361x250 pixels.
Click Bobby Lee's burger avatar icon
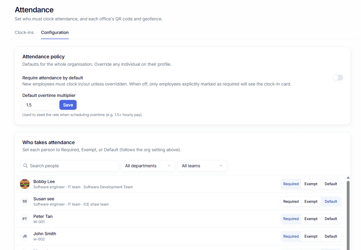[x=25, y=184]
